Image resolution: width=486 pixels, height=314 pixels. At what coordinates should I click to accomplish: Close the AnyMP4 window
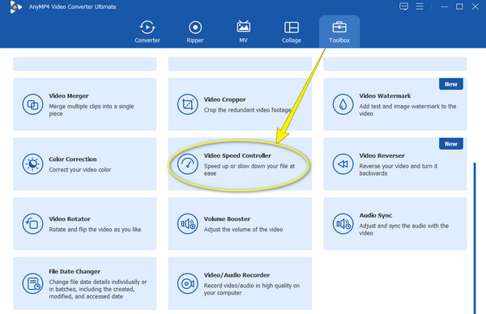point(475,6)
